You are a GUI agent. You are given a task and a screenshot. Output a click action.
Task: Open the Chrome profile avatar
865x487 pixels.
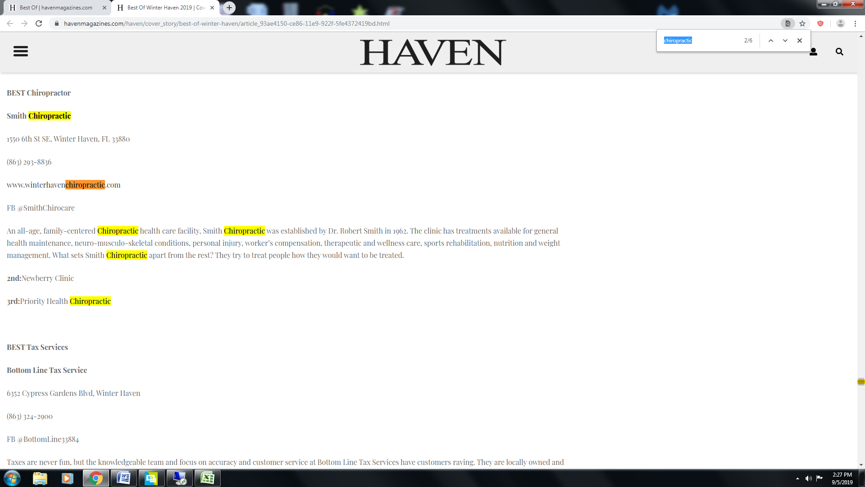tap(840, 23)
